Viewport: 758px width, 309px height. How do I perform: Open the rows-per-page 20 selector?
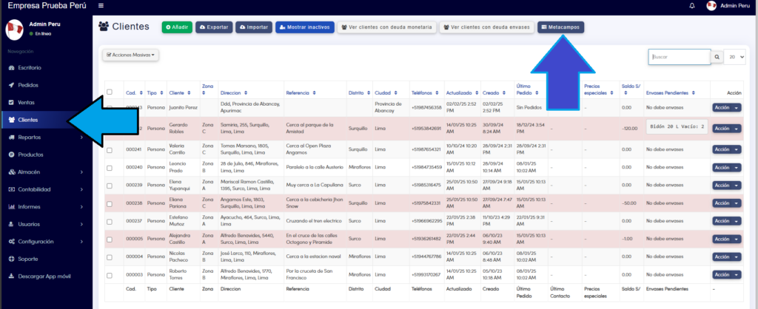click(735, 57)
